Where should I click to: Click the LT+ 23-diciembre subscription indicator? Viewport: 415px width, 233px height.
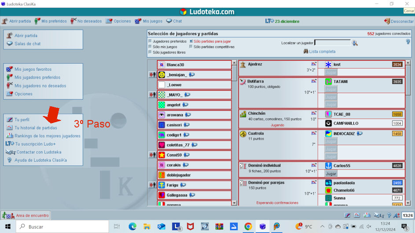283,22
